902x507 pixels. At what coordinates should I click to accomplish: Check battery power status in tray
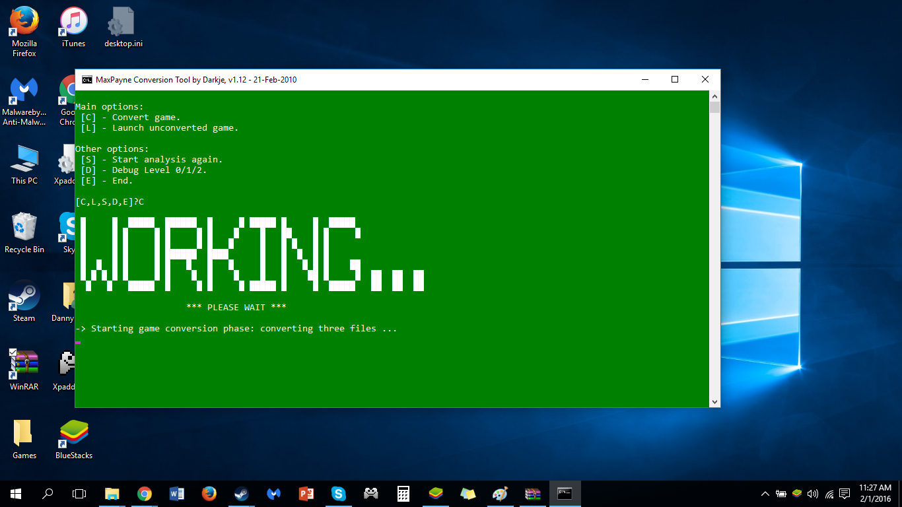click(781, 494)
